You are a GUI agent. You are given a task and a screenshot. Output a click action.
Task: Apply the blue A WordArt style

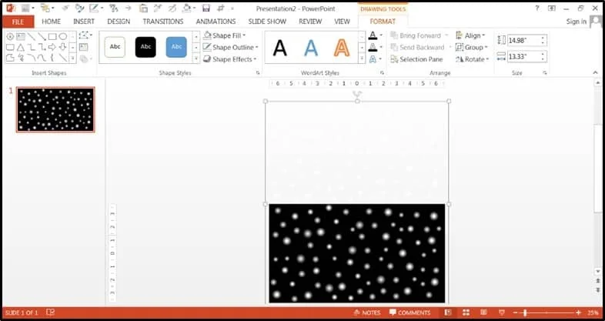point(311,48)
